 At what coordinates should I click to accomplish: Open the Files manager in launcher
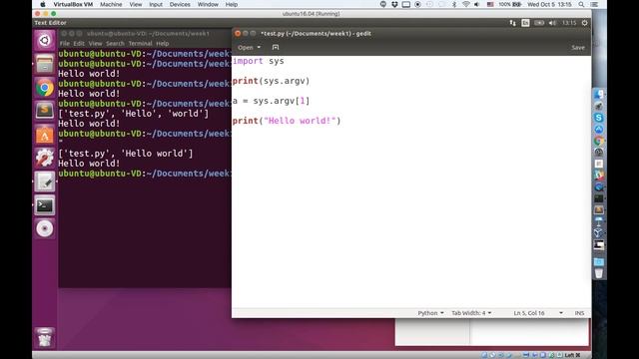coord(44,64)
